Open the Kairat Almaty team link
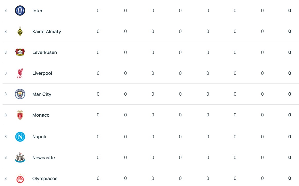This screenshot has width=299, height=186. click(47, 32)
